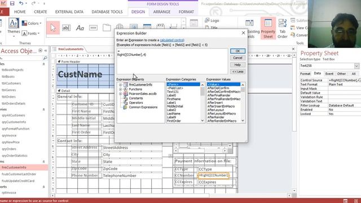
Task: Click Help in the Expression Builder
Action: pos(237,65)
